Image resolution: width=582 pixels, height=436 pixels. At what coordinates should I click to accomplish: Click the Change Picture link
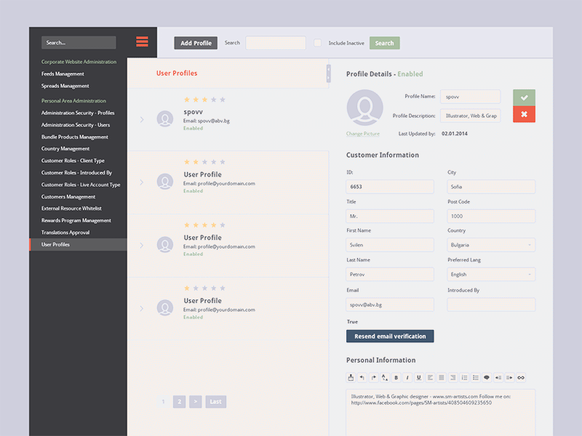(x=364, y=134)
